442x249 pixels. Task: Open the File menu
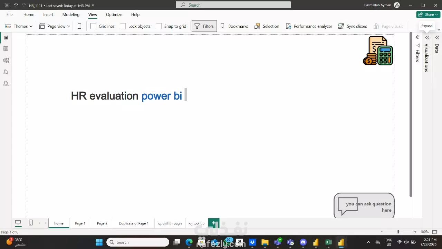coord(9,15)
